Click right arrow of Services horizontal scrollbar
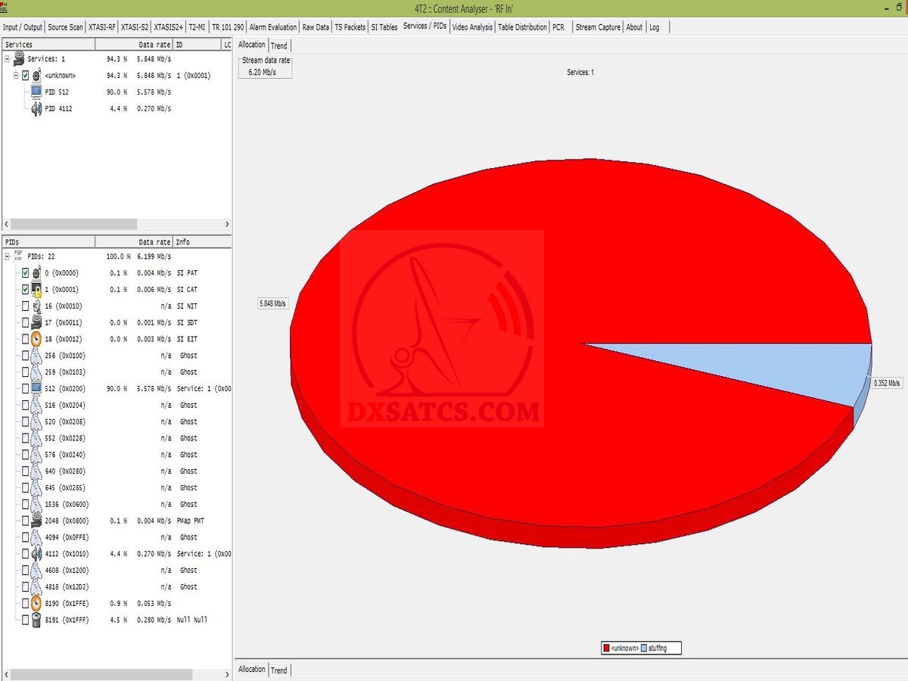This screenshot has width=908, height=681. click(227, 225)
